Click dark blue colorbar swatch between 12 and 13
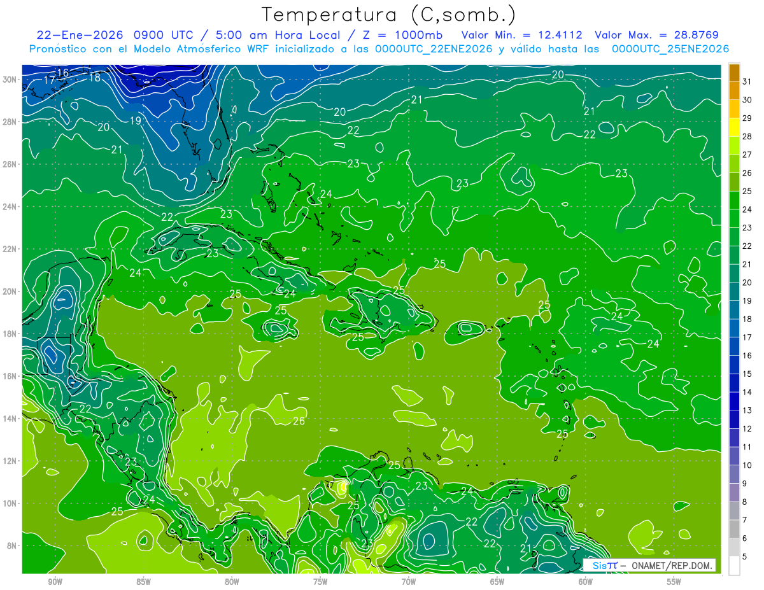 click(x=734, y=420)
